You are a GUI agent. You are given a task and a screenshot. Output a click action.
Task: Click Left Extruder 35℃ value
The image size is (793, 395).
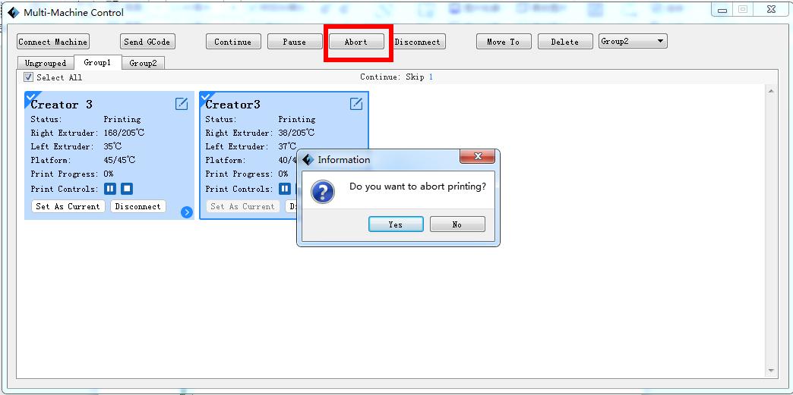click(112, 146)
